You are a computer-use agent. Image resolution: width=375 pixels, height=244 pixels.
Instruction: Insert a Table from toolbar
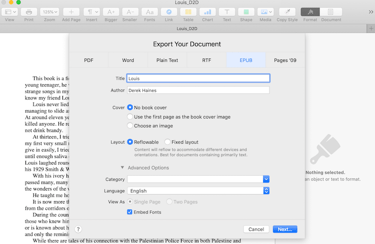pos(188,12)
